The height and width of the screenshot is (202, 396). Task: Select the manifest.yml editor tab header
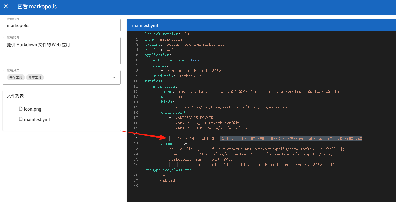click(145, 25)
